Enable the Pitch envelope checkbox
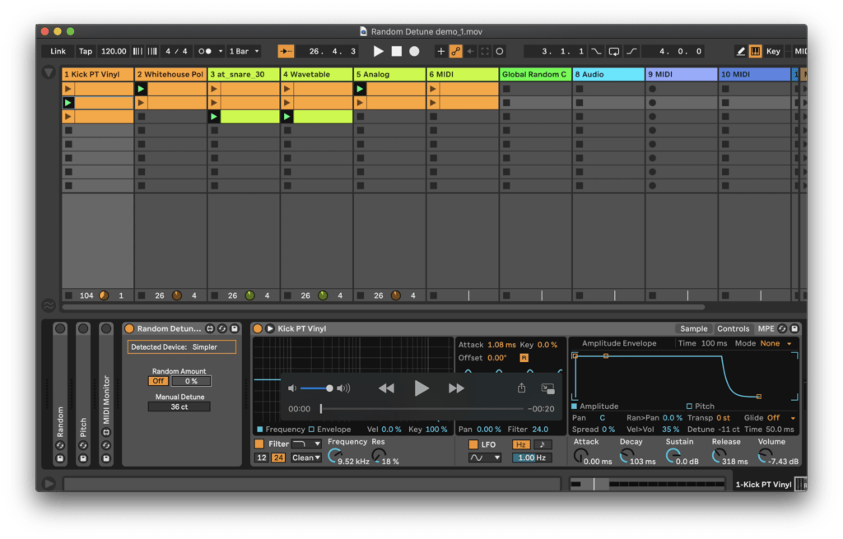 coord(689,407)
